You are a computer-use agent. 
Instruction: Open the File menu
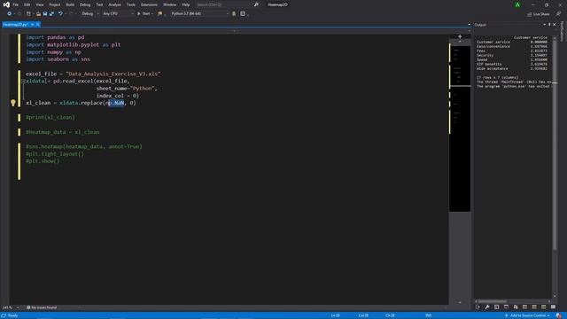16,4
